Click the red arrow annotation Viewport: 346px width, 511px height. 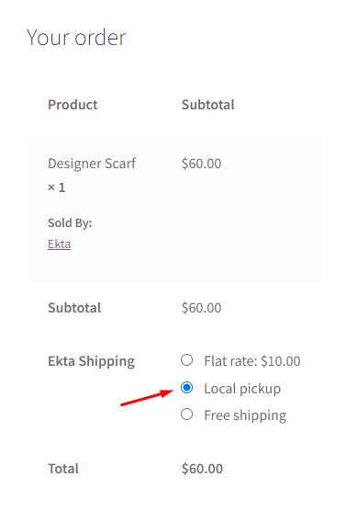[x=147, y=398]
